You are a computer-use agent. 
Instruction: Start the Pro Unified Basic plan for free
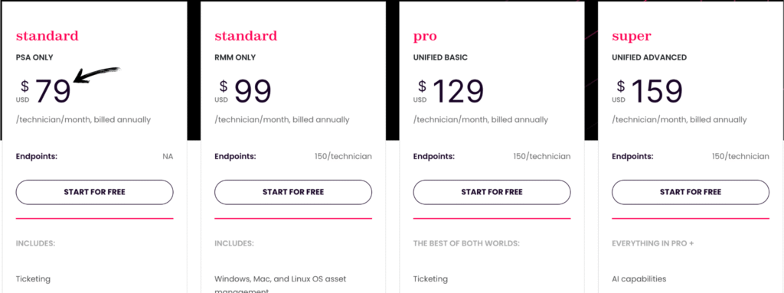pyautogui.click(x=492, y=192)
